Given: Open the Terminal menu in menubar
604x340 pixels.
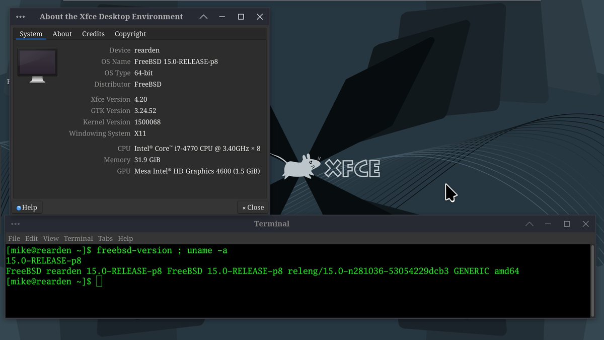Looking at the screenshot, I should pyautogui.click(x=78, y=238).
